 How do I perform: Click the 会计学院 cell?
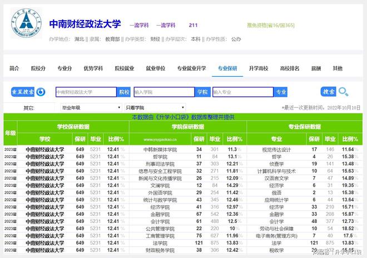pyautogui.click(x=160, y=222)
